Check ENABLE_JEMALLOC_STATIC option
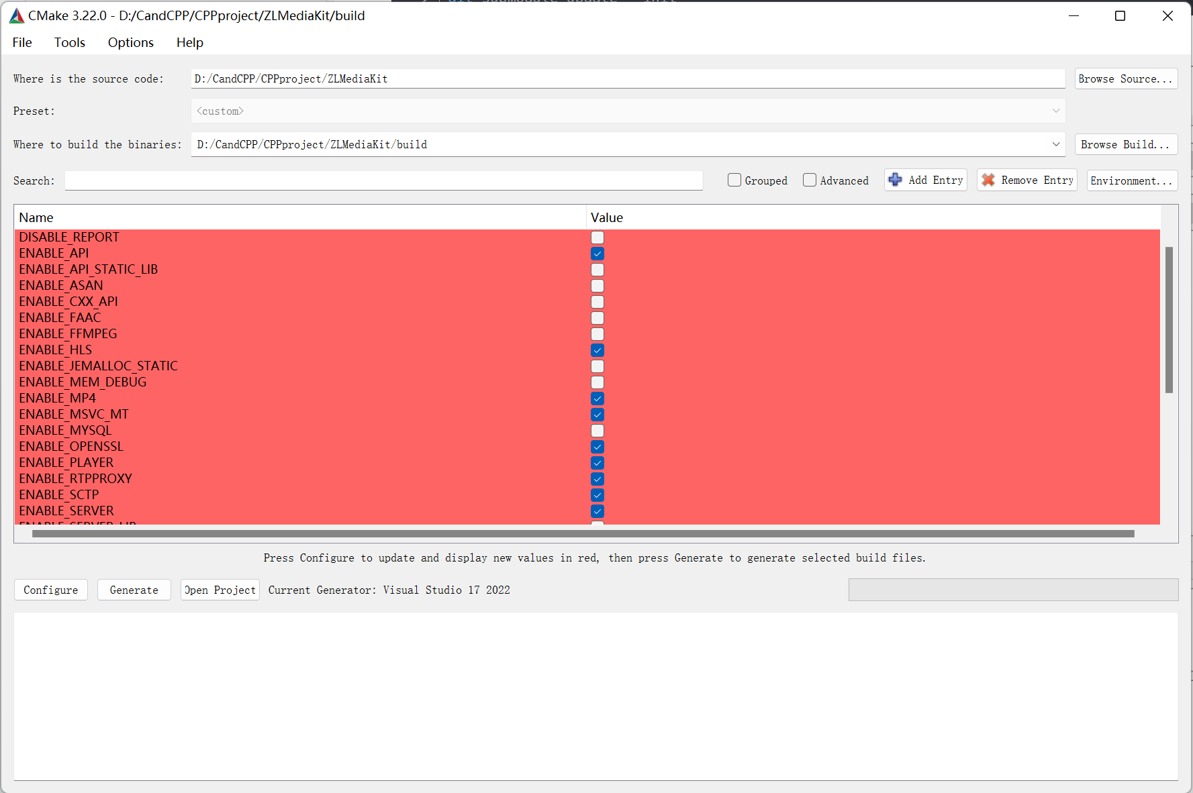Image resolution: width=1193 pixels, height=793 pixels. (x=598, y=366)
